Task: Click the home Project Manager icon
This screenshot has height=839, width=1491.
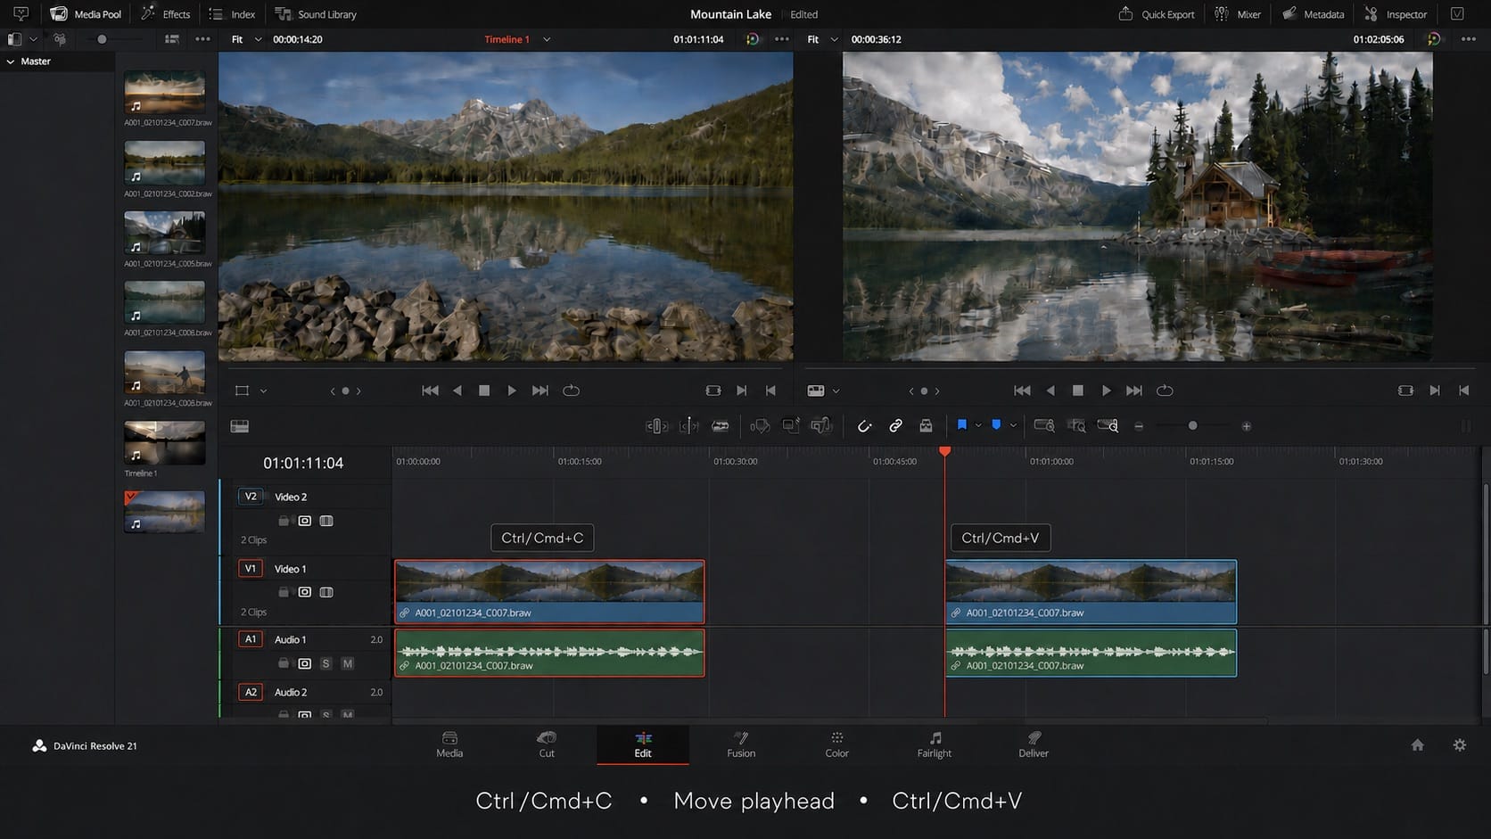Action: (x=1418, y=744)
